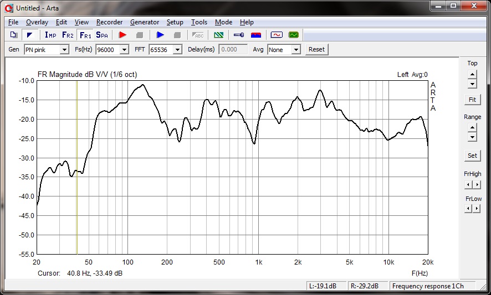Open the Mode menu
The height and width of the screenshot is (295, 491).
(223, 22)
